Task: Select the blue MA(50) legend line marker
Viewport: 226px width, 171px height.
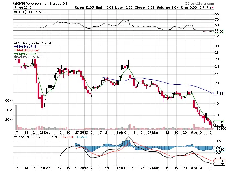Action: point(15,47)
